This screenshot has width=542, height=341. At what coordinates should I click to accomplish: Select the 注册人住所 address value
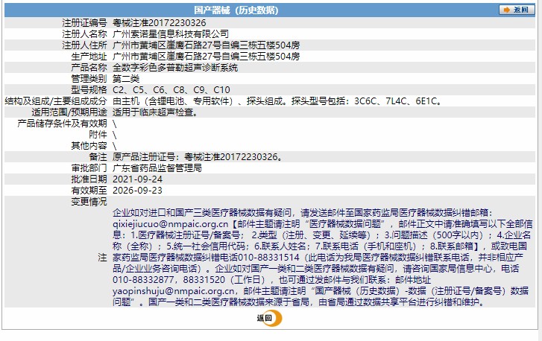pyautogui.click(x=207, y=45)
